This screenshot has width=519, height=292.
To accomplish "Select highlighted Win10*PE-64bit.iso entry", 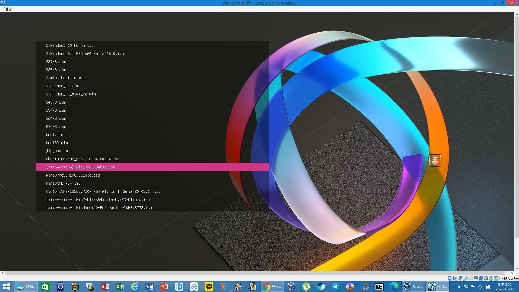I will click(152, 167).
